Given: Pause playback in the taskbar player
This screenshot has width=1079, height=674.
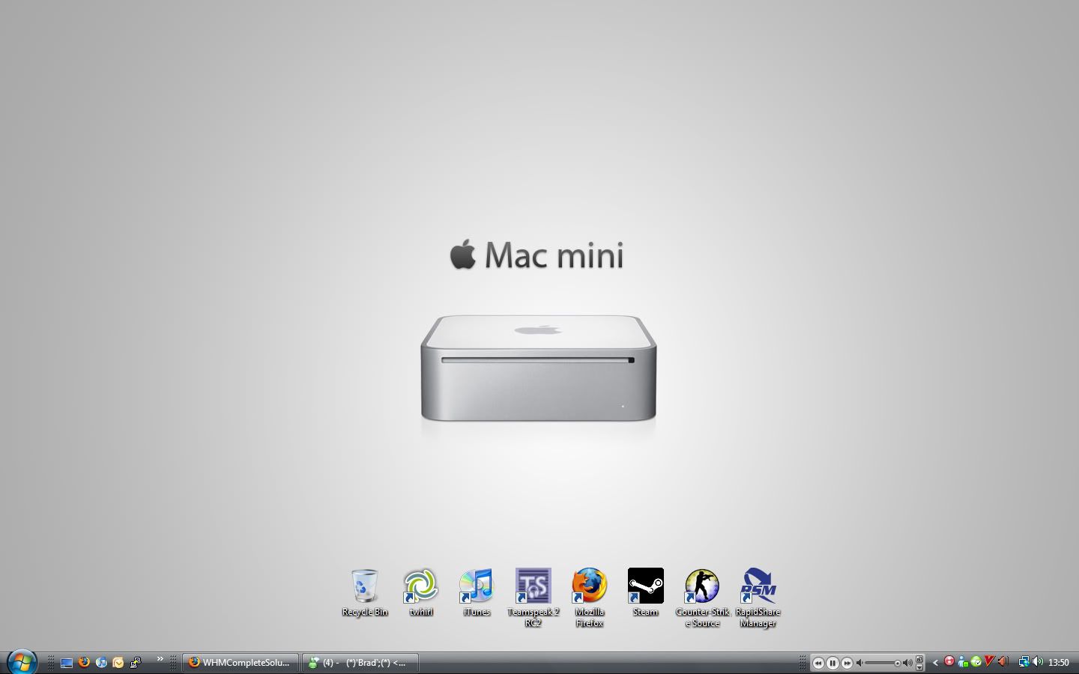Looking at the screenshot, I should [832, 663].
